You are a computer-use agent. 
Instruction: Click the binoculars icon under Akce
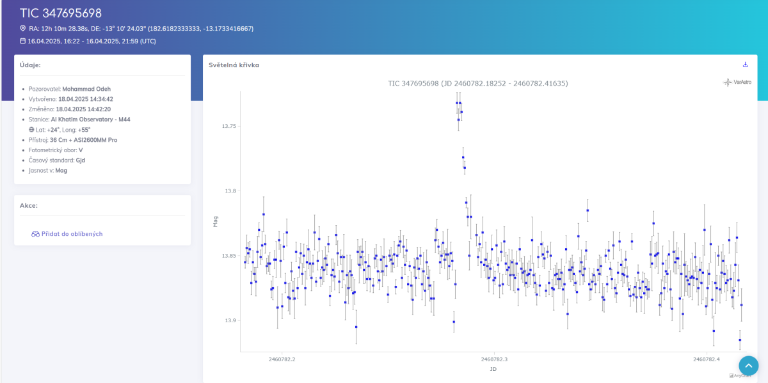coord(36,234)
